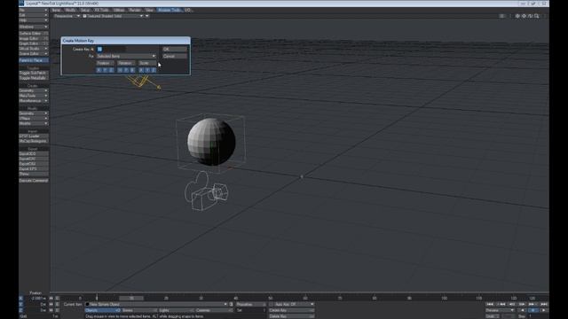Click the Position button in the dialog
This screenshot has height=319, width=568.
click(x=105, y=63)
